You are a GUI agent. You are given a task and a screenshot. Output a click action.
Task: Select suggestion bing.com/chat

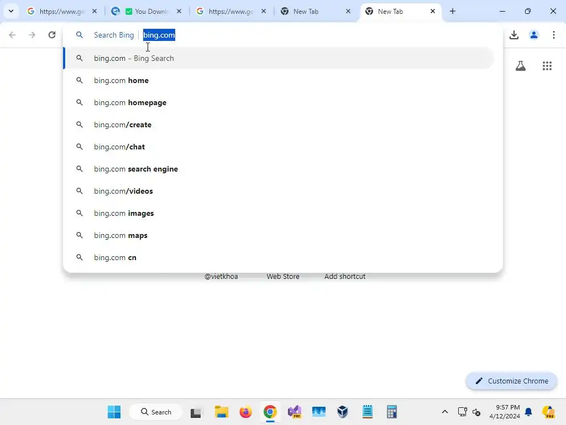pyautogui.click(x=279, y=147)
